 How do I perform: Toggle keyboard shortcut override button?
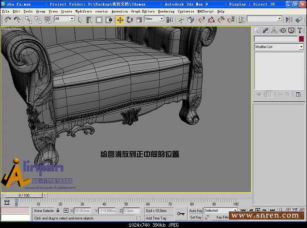point(191,20)
